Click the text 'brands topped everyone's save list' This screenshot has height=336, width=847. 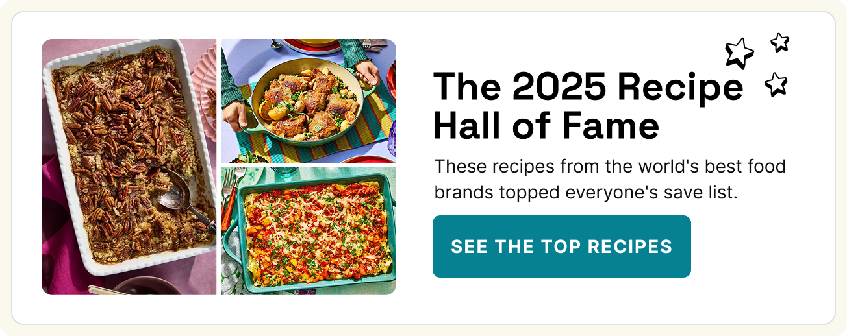point(586,193)
